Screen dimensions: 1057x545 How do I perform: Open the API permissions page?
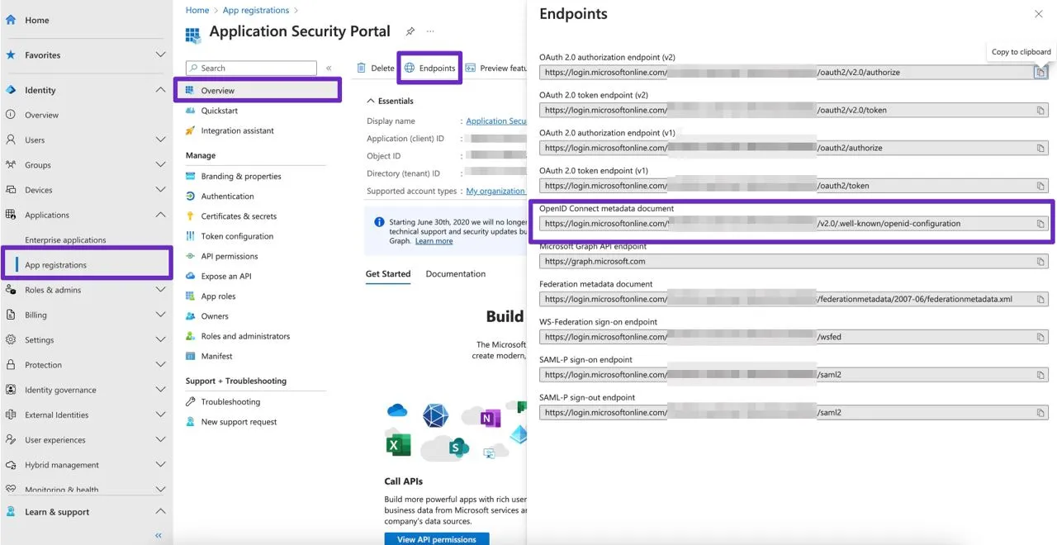pos(229,256)
